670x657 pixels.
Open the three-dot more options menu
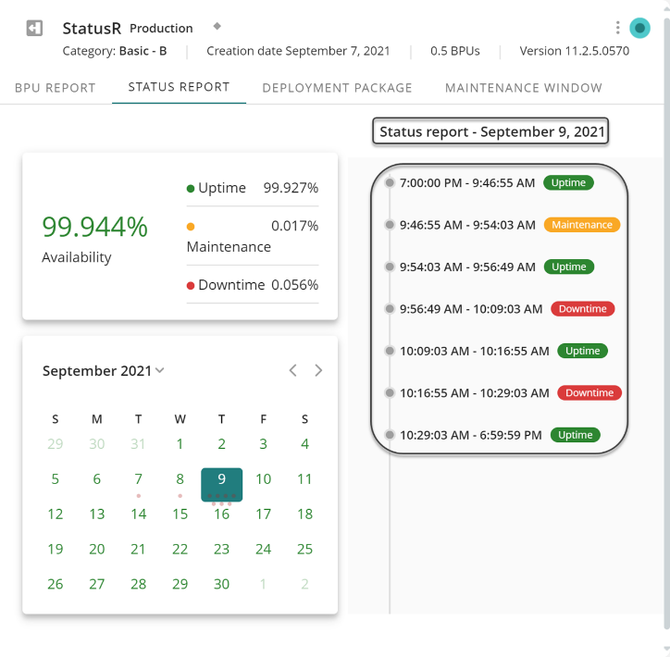(617, 28)
